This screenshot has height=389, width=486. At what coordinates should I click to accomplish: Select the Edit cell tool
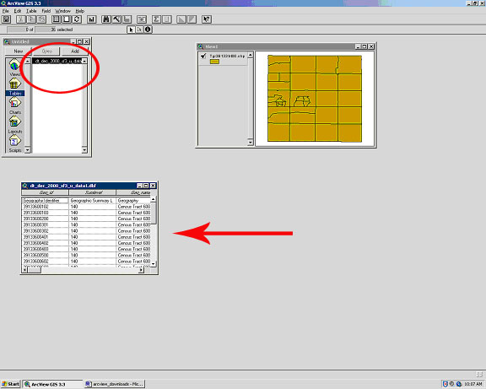point(139,30)
